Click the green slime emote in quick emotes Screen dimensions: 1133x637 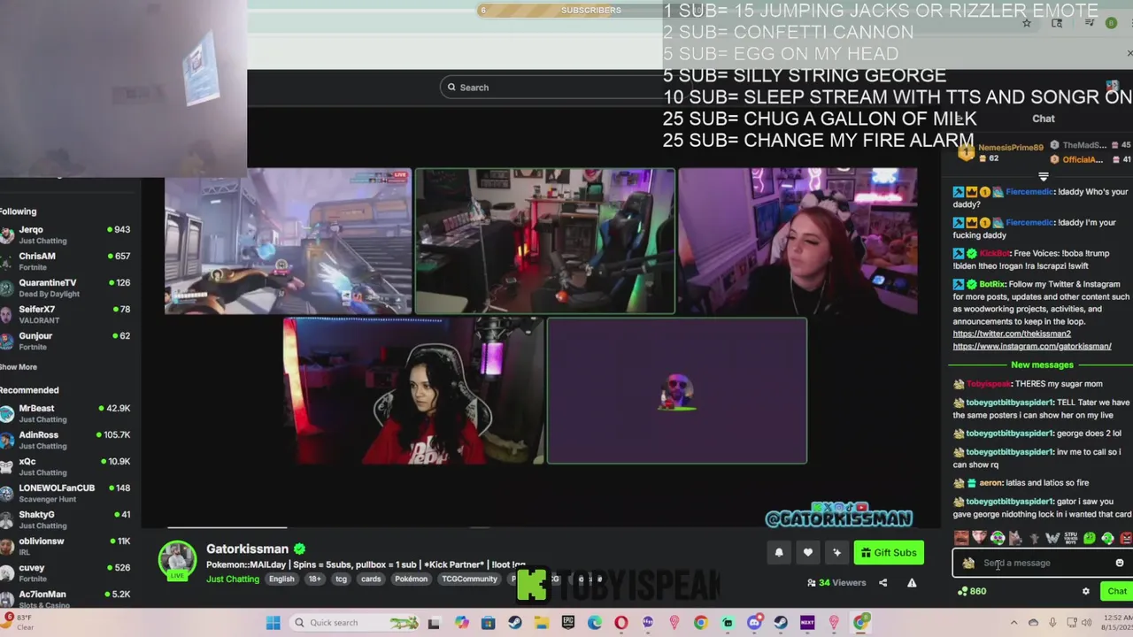[x=1090, y=538]
